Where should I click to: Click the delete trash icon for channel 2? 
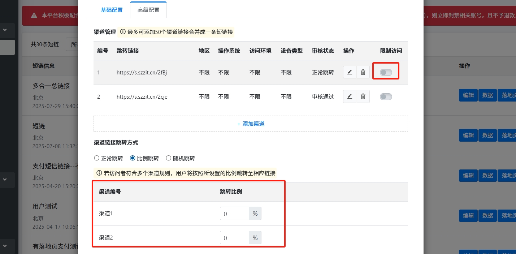click(x=363, y=96)
